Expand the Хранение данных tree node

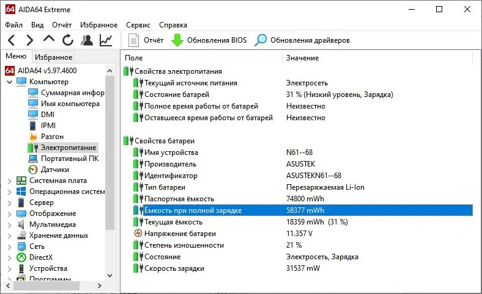pos(10,236)
